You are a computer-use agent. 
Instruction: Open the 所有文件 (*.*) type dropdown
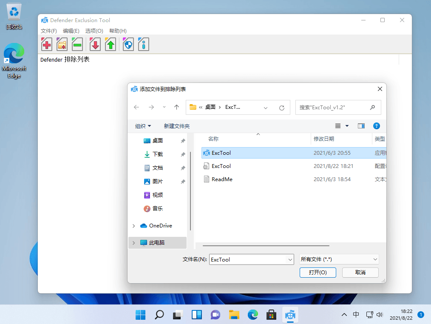point(339,259)
